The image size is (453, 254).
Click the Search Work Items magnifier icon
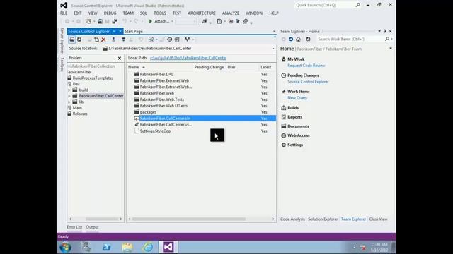click(x=387, y=39)
